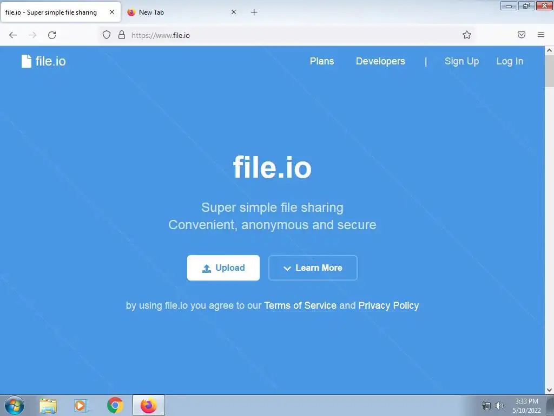Read the Terms of Service link
The height and width of the screenshot is (416, 554).
click(300, 305)
